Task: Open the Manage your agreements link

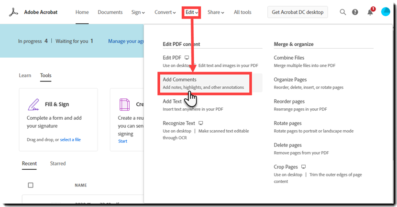Action: (126, 41)
